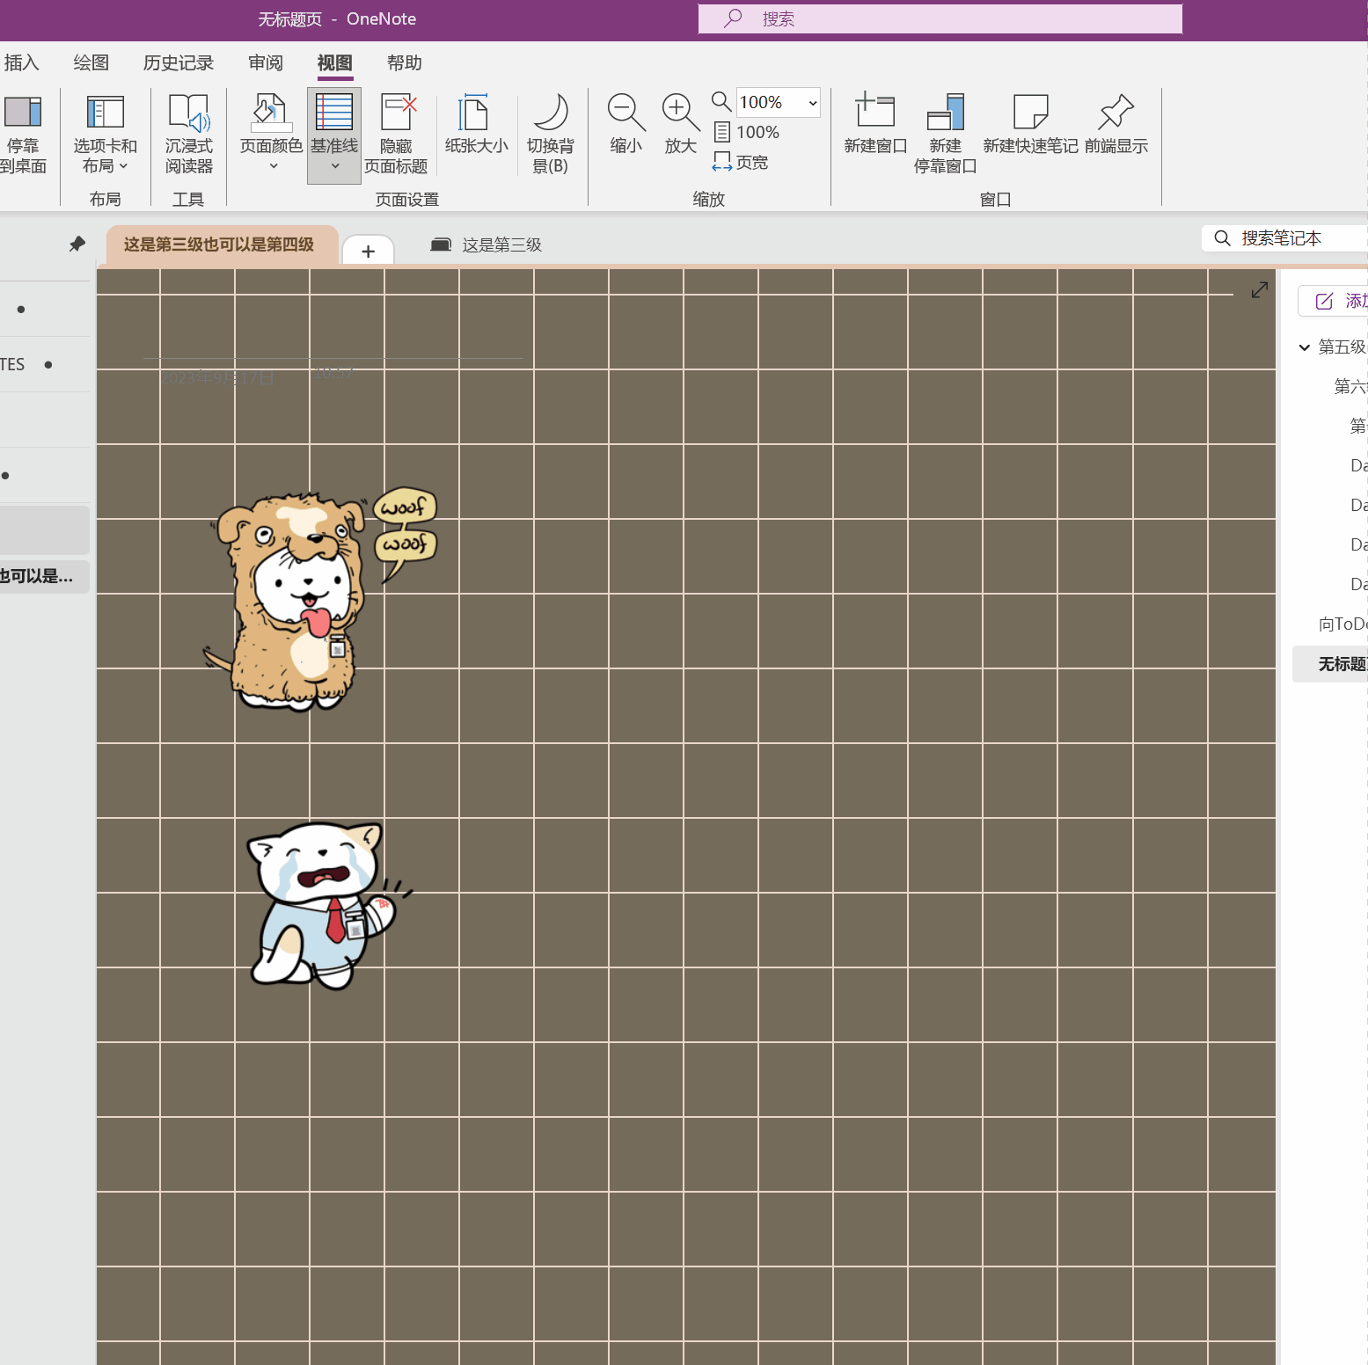This screenshot has height=1365, width=1368.
Task: Click the Search Notebook (搜索笔记本) field
Action: [1284, 238]
